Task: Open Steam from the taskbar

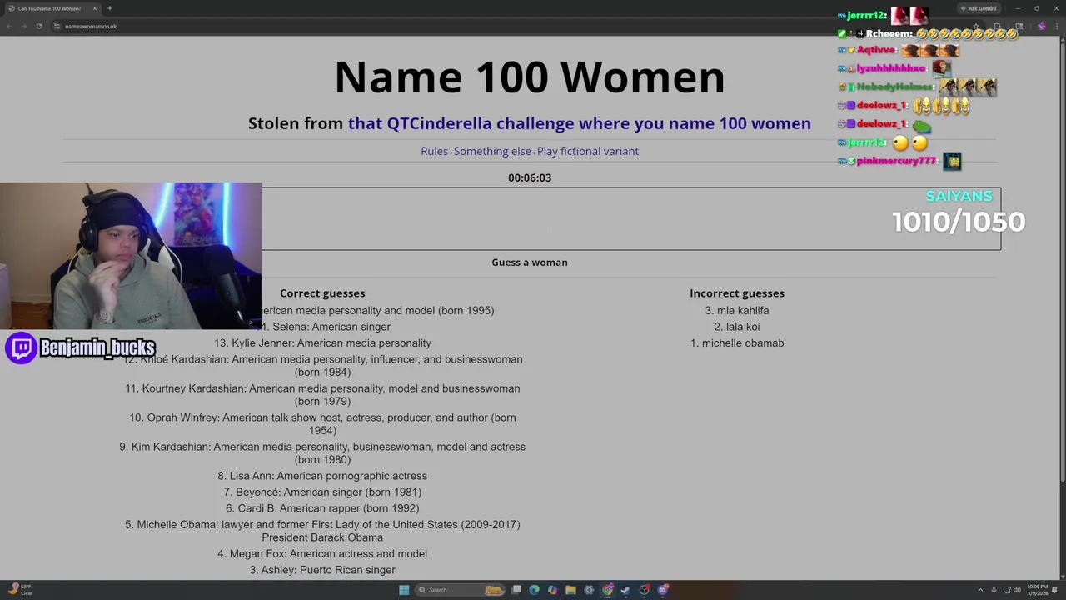Action: [x=625, y=590]
